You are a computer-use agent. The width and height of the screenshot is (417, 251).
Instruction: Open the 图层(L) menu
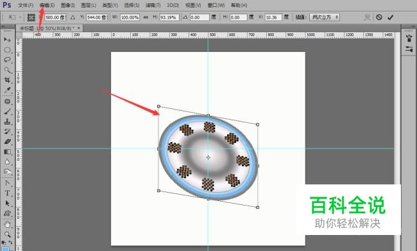point(89,5)
